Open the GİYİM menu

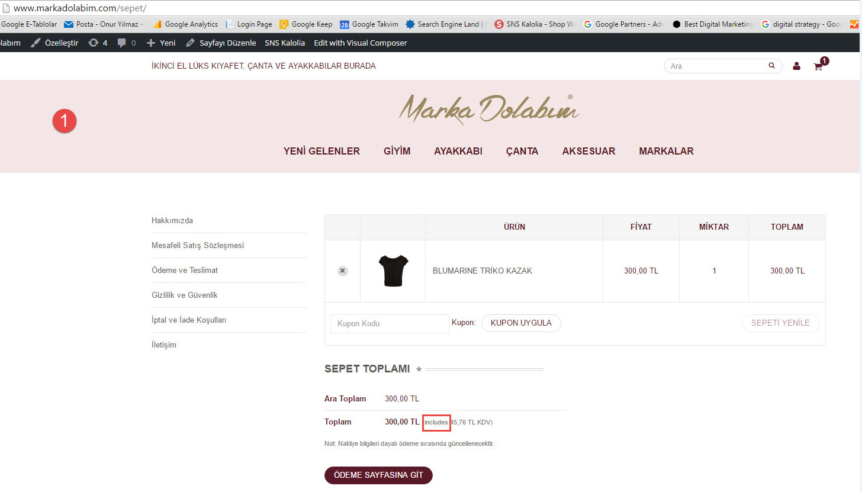(x=397, y=151)
